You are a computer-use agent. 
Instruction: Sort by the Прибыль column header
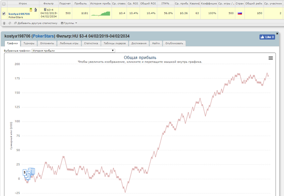click(81, 3)
